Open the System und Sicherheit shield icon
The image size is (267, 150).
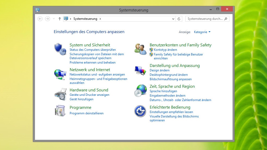pos(60,49)
